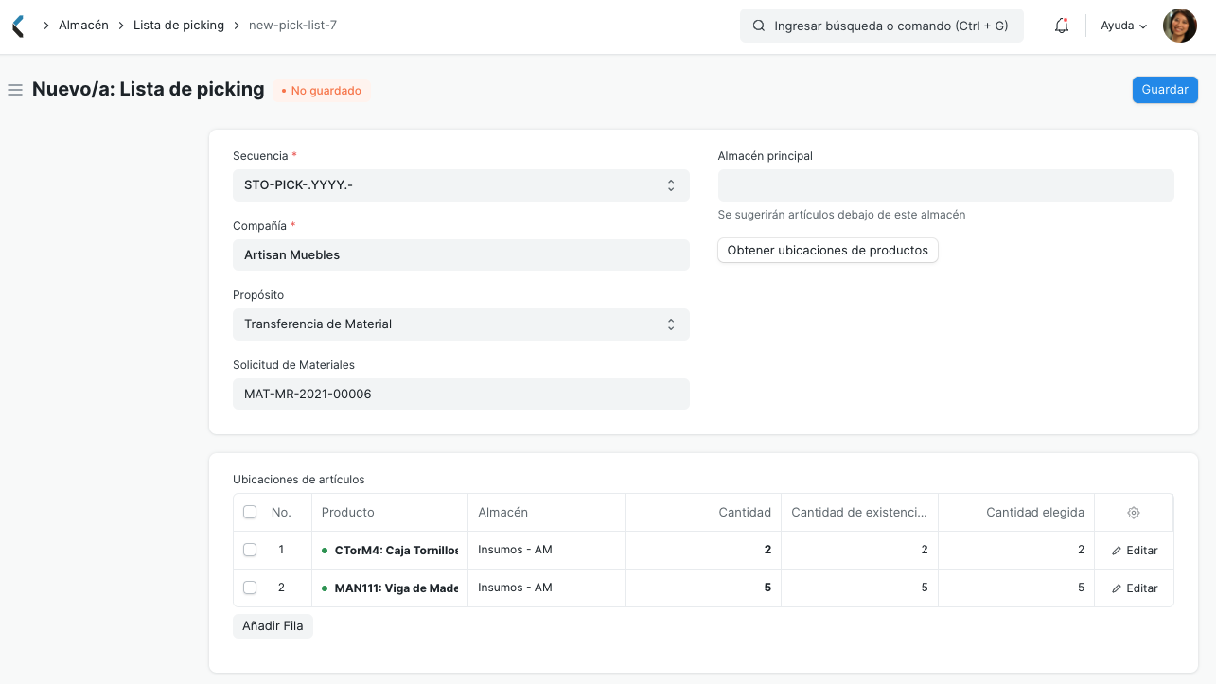Open the user profile avatar
The height and width of the screenshot is (684, 1216).
(x=1179, y=26)
